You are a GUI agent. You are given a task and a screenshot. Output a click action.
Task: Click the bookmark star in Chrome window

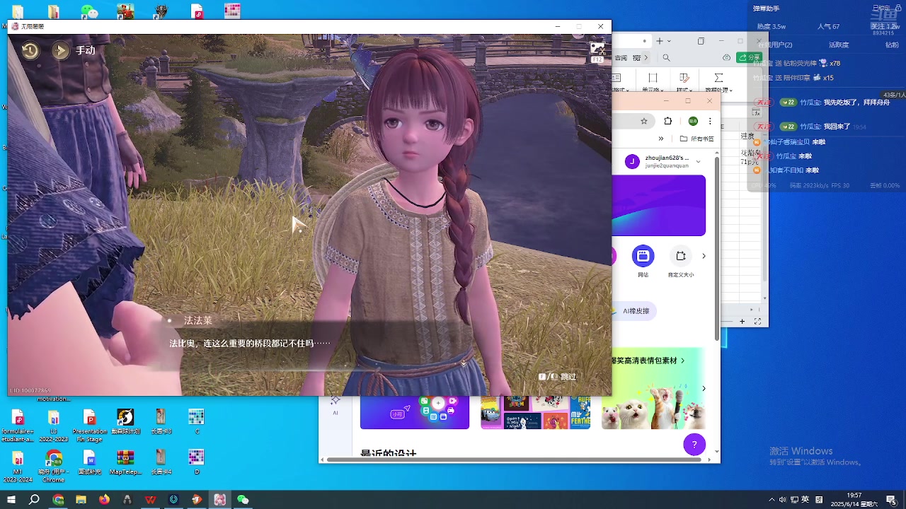pyautogui.click(x=643, y=121)
